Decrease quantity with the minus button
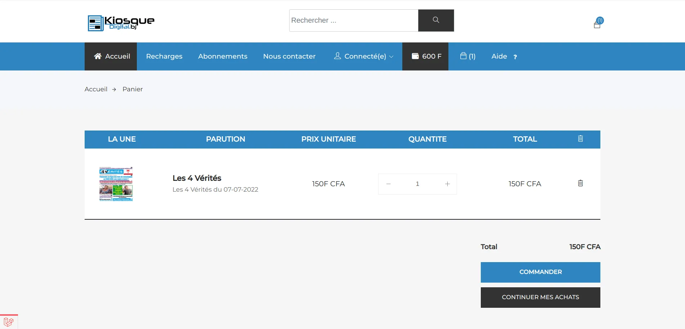The width and height of the screenshot is (685, 329). click(388, 184)
